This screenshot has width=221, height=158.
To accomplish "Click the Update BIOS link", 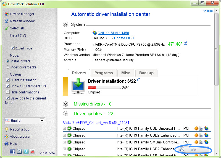I will 124,38.
